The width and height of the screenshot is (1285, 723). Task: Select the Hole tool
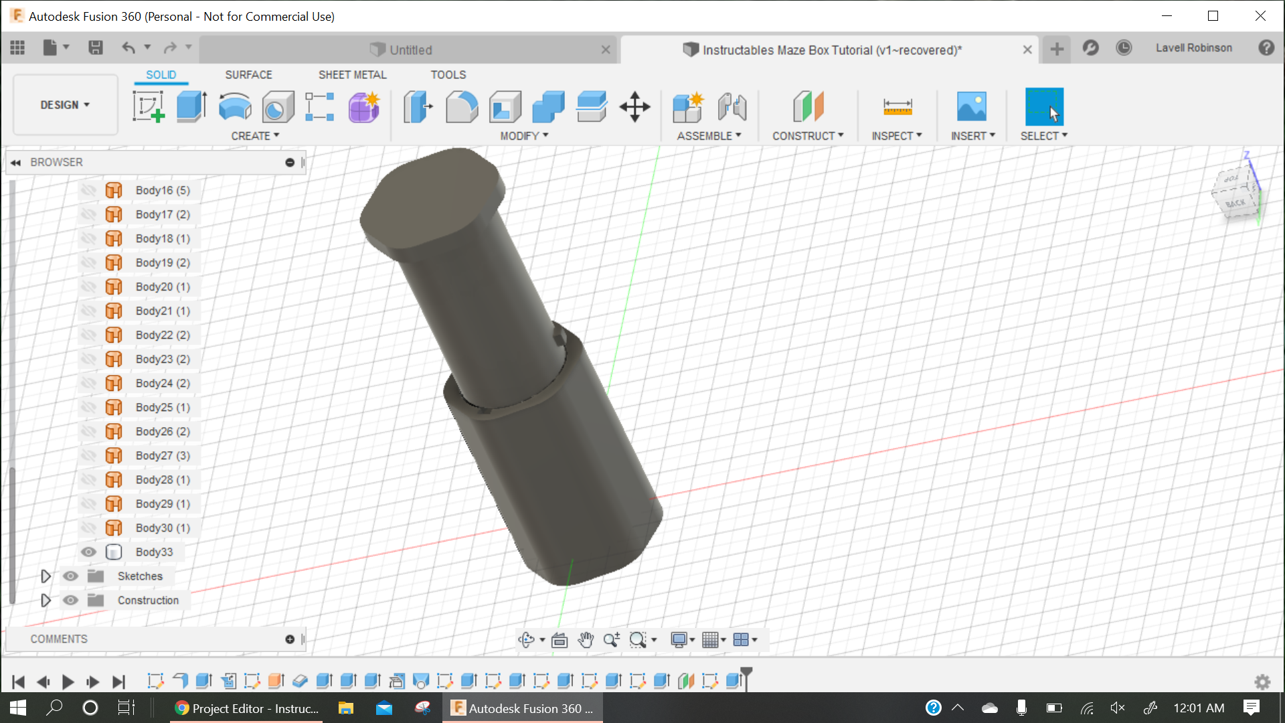tap(278, 106)
